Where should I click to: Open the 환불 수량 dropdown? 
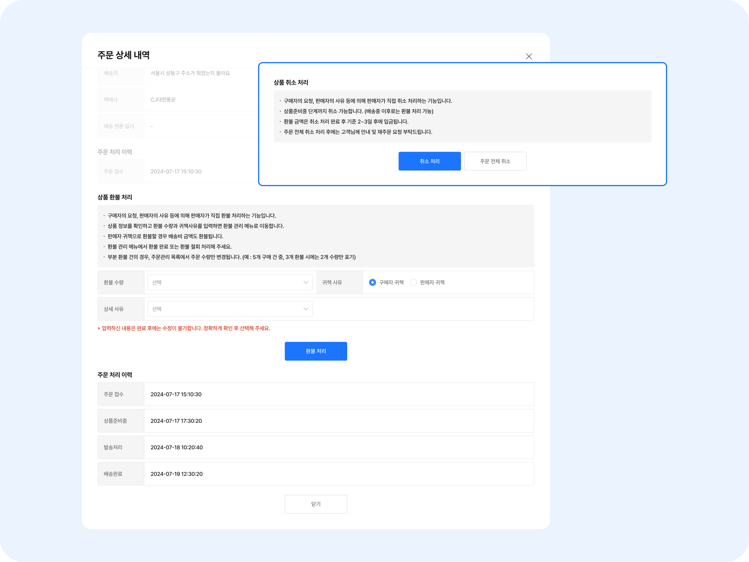[x=230, y=282]
